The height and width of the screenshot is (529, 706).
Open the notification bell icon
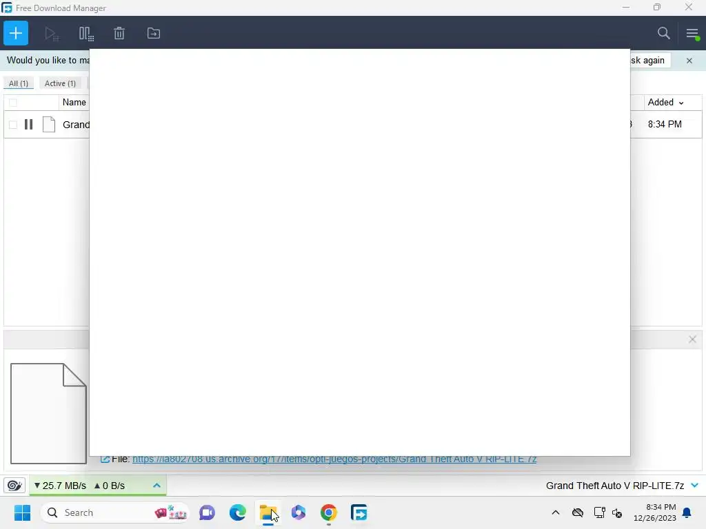click(x=687, y=512)
